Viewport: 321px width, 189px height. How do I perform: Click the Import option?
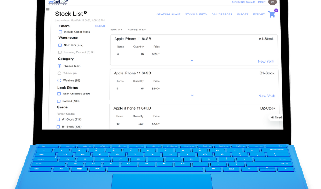click(243, 14)
